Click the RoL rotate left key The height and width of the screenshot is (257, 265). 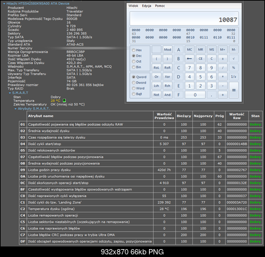[x=156, y=68]
